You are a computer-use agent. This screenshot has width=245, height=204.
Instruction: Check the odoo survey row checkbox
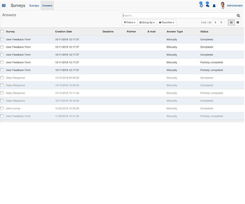[x=2, y=108]
